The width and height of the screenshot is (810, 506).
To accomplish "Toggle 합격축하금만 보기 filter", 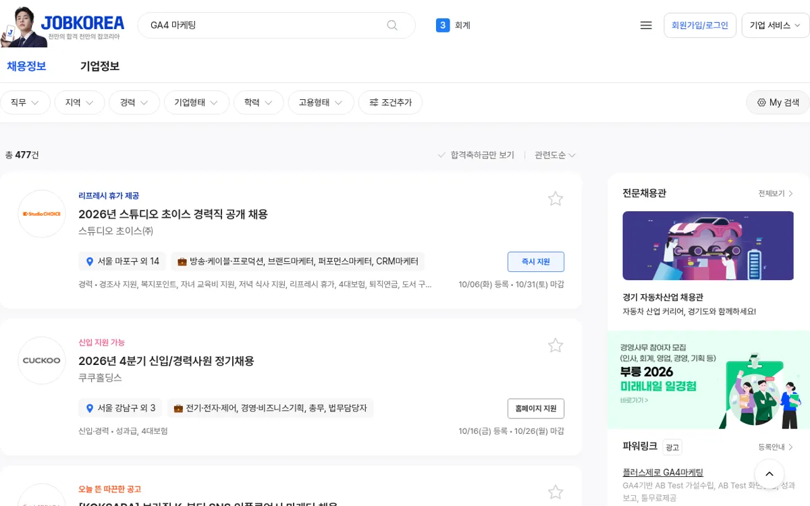I will pos(476,155).
